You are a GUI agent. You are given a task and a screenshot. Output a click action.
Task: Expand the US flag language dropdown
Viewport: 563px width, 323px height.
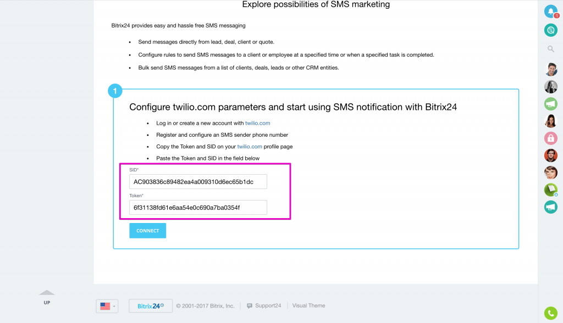(107, 306)
